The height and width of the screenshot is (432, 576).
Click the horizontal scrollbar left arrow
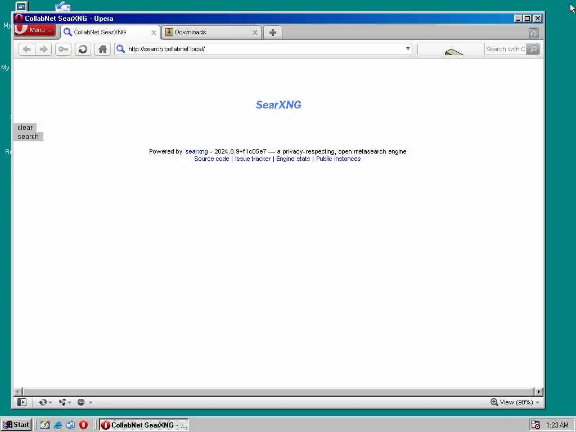pyautogui.click(x=18, y=391)
